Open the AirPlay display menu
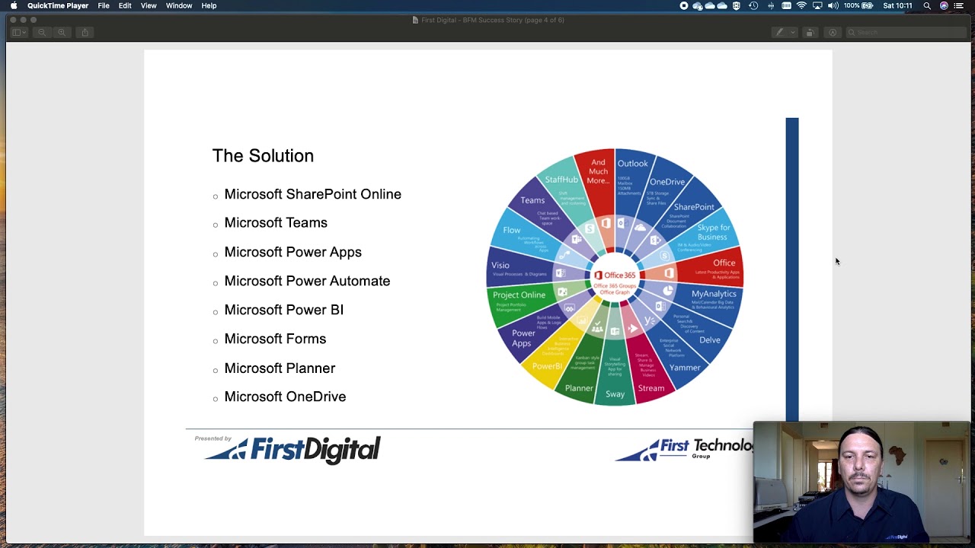This screenshot has width=975, height=548. 817,5
